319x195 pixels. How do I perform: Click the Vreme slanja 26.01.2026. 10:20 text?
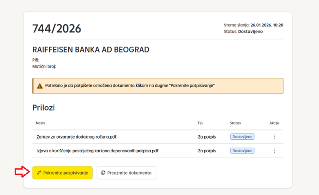click(254, 25)
